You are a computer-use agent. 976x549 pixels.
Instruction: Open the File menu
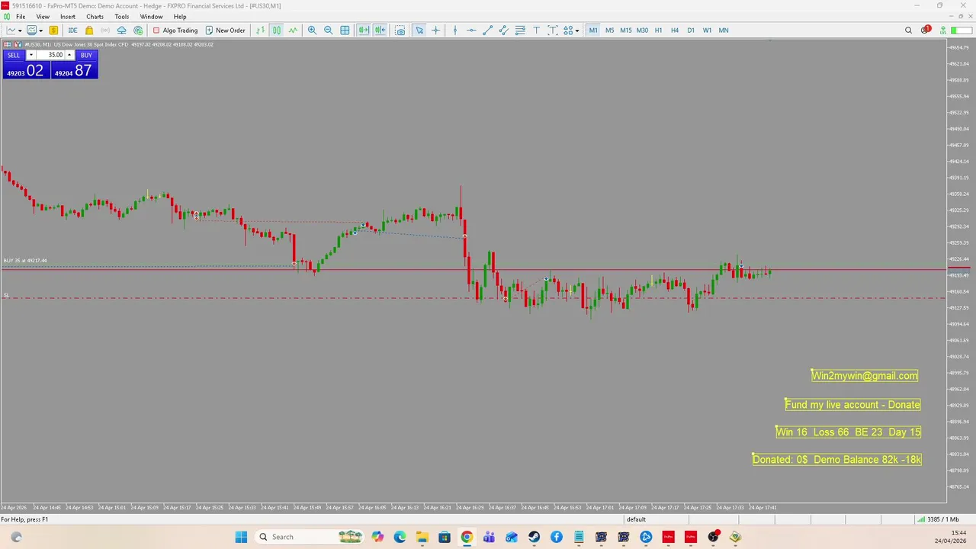[x=21, y=17]
